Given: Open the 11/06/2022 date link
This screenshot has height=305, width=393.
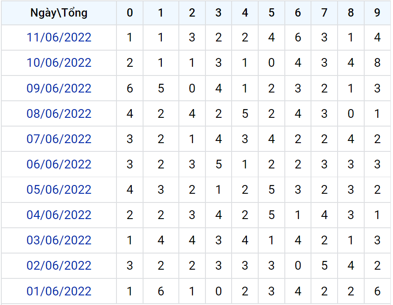Looking at the screenshot, I should [59, 38].
